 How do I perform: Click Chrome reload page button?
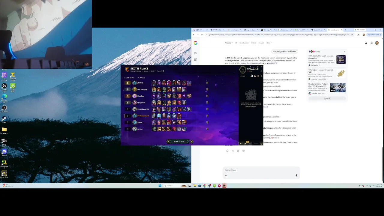click(202, 34)
